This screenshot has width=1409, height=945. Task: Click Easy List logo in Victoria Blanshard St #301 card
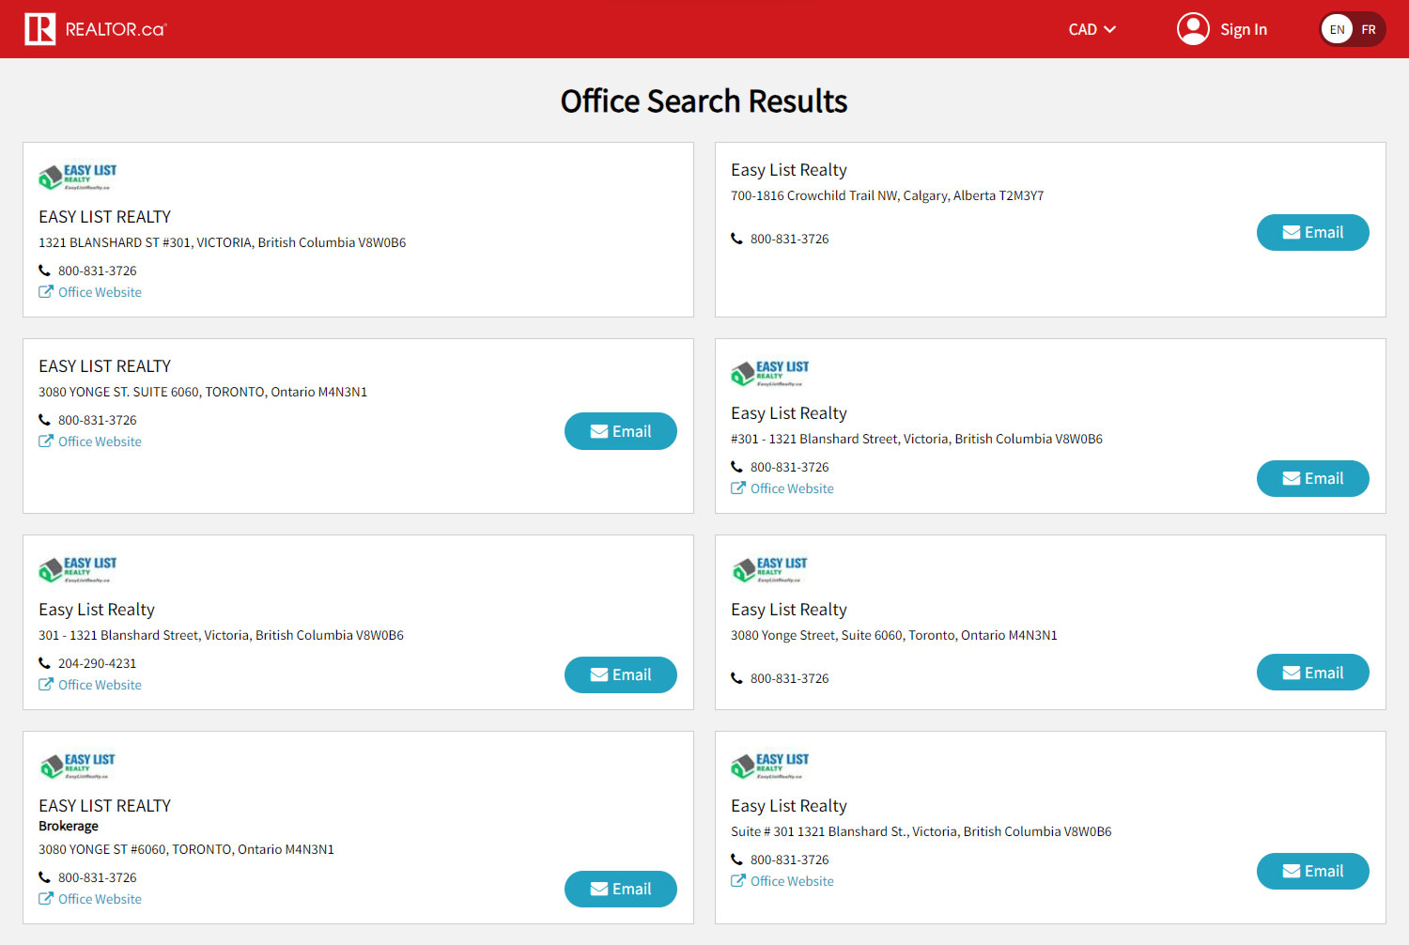(78, 176)
